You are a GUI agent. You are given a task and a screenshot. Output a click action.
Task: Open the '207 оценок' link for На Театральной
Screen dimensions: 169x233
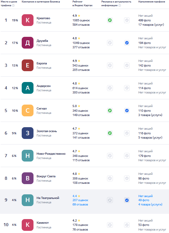[x=80, y=200]
